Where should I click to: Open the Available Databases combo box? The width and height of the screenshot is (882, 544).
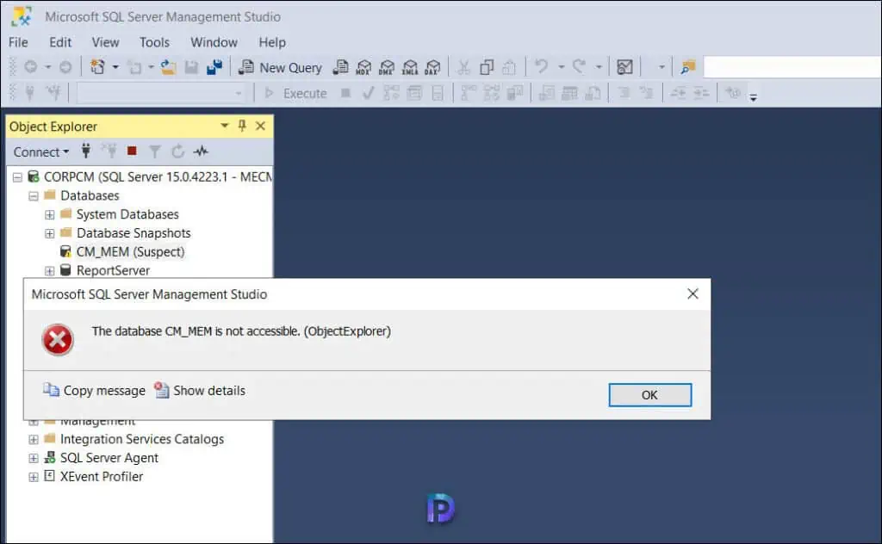click(x=161, y=93)
